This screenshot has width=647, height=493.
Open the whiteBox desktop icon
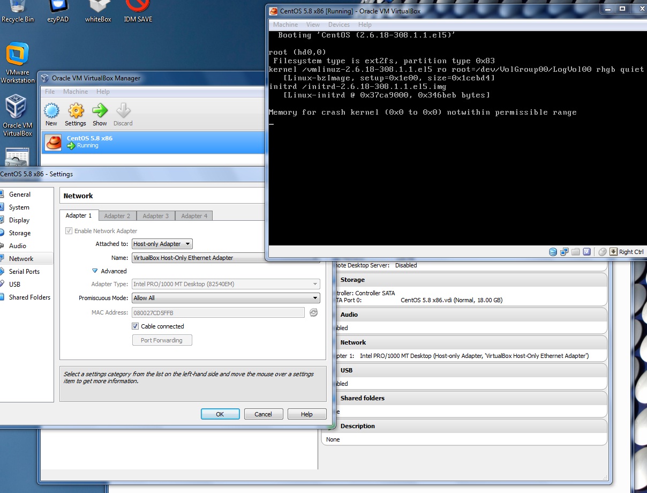[x=98, y=11]
